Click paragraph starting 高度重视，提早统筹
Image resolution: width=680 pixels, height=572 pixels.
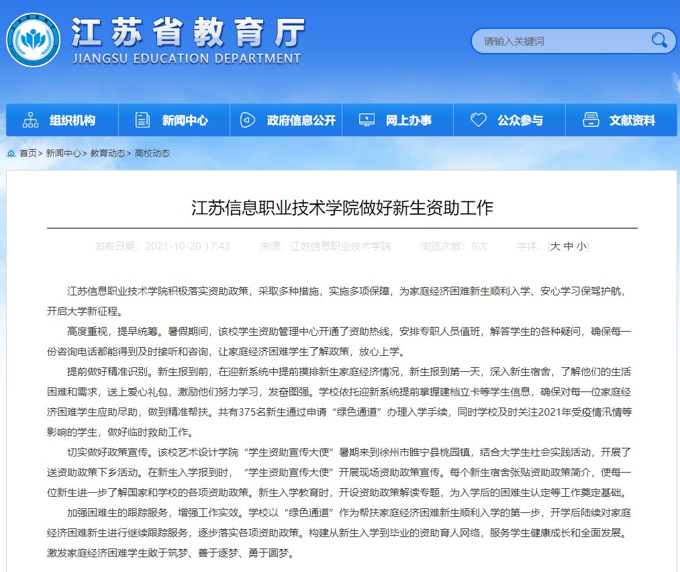[x=339, y=341]
